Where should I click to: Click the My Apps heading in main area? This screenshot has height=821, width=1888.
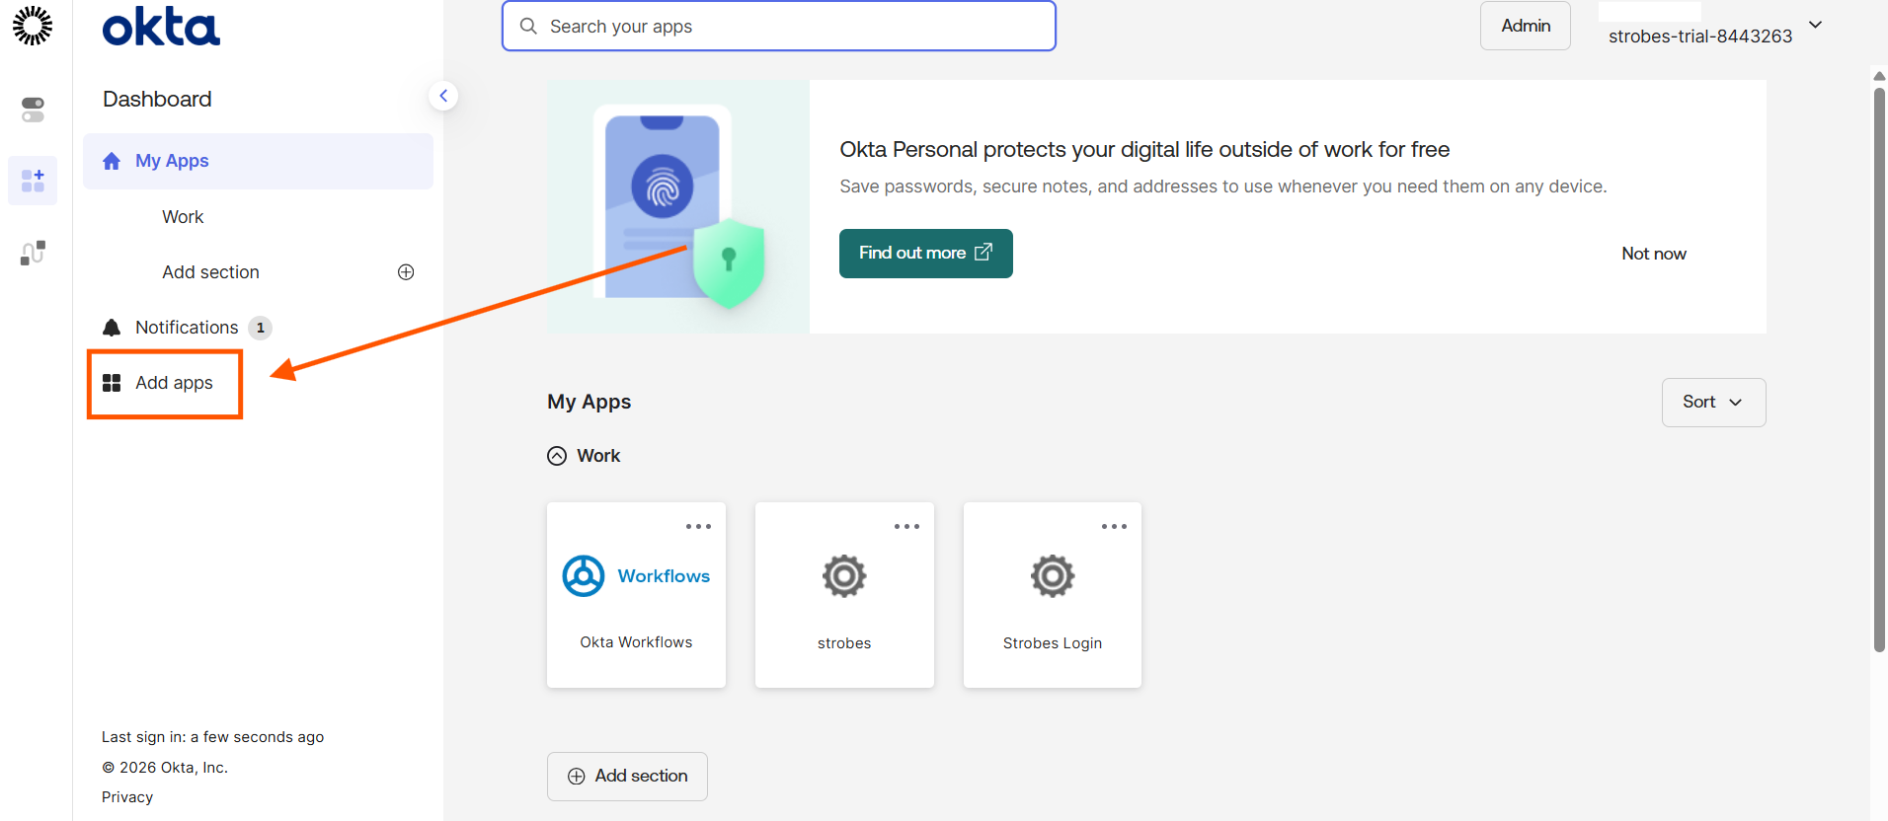(x=590, y=402)
